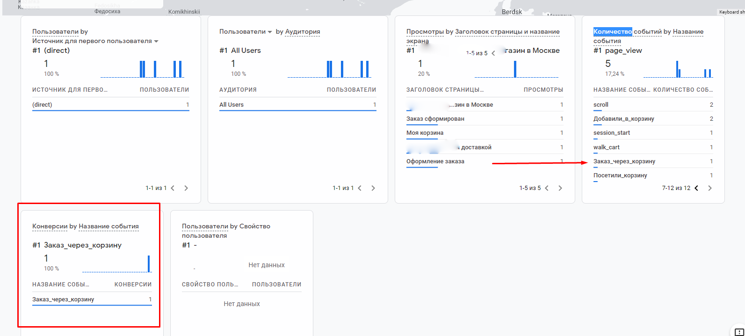The width and height of the screenshot is (745, 336).
Task: Next page arrow in page title views card
Action: [560, 188]
